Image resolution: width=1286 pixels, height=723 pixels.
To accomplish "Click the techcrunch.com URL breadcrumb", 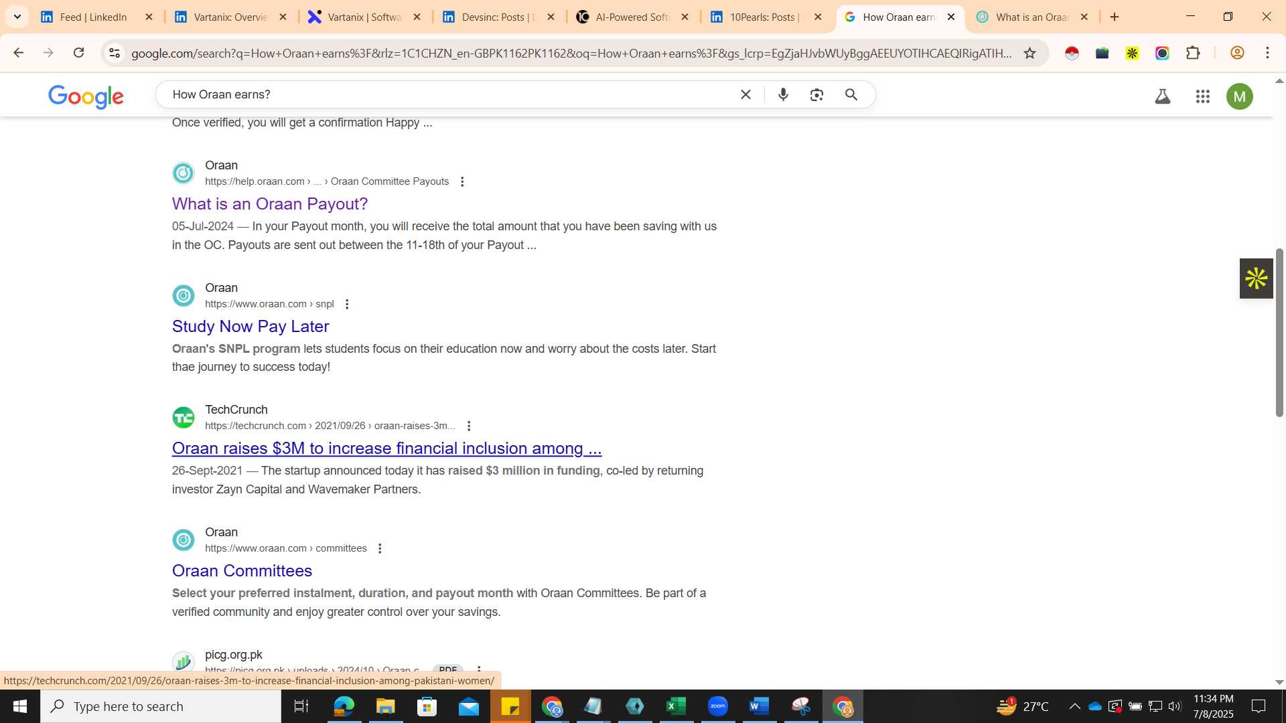I will click(x=330, y=426).
